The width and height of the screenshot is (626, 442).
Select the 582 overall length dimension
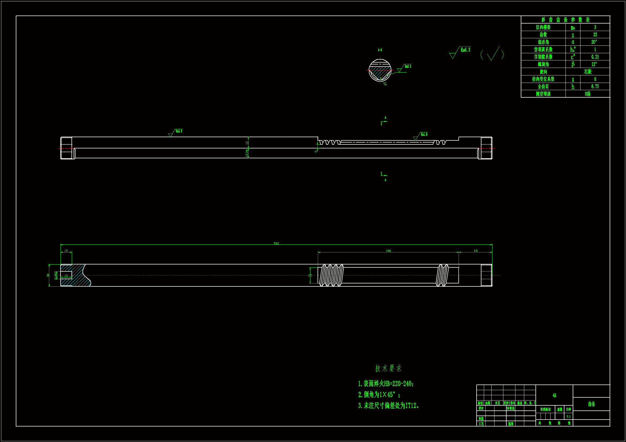(276, 243)
